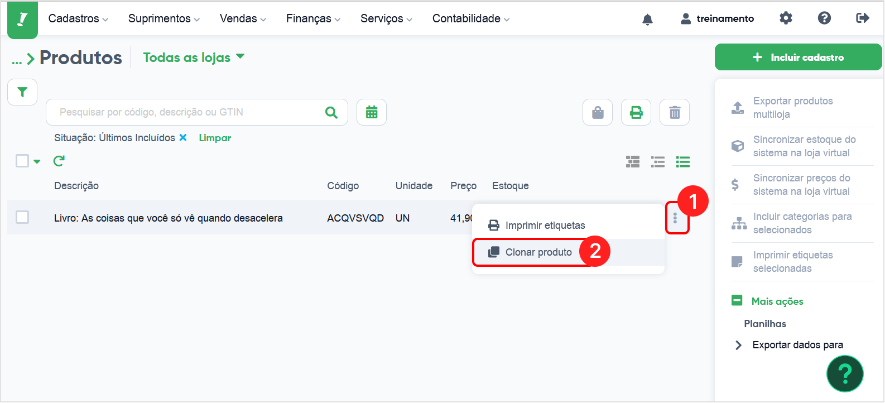
Task: Click the green app logo icon
Action: [x=22, y=20]
